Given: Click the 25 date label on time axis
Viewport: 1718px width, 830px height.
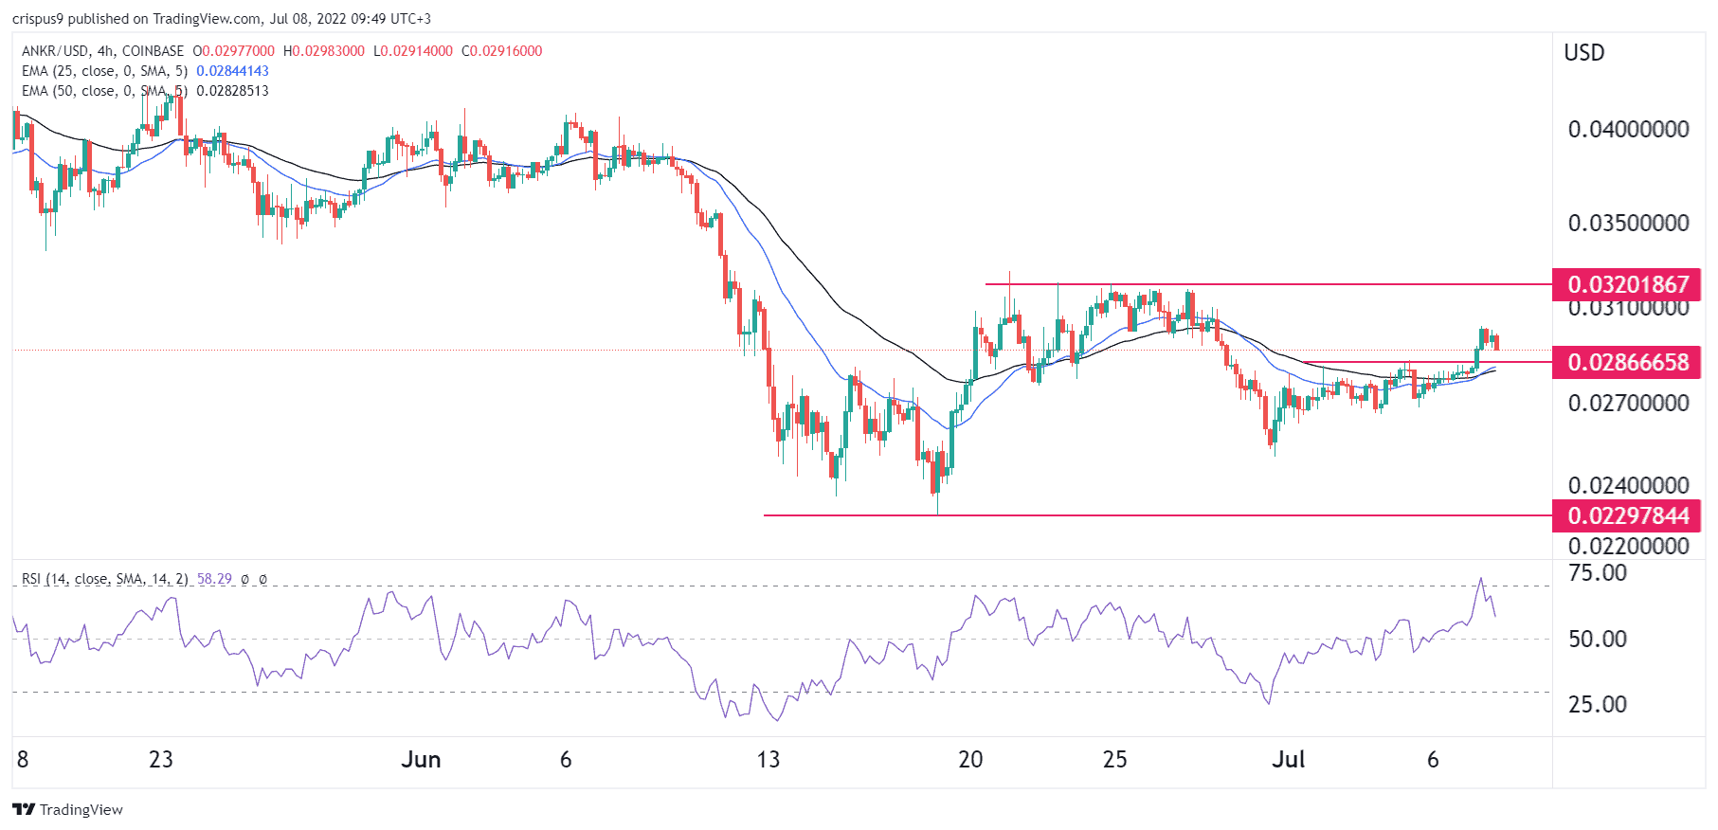Looking at the screenshot, I should point(1115,760).
